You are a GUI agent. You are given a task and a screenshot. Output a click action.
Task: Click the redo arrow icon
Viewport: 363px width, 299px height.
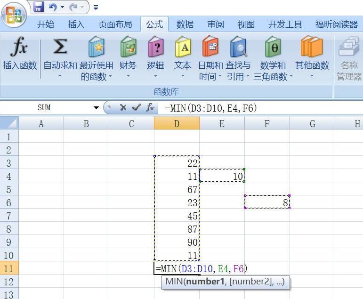tap(73, 7)
